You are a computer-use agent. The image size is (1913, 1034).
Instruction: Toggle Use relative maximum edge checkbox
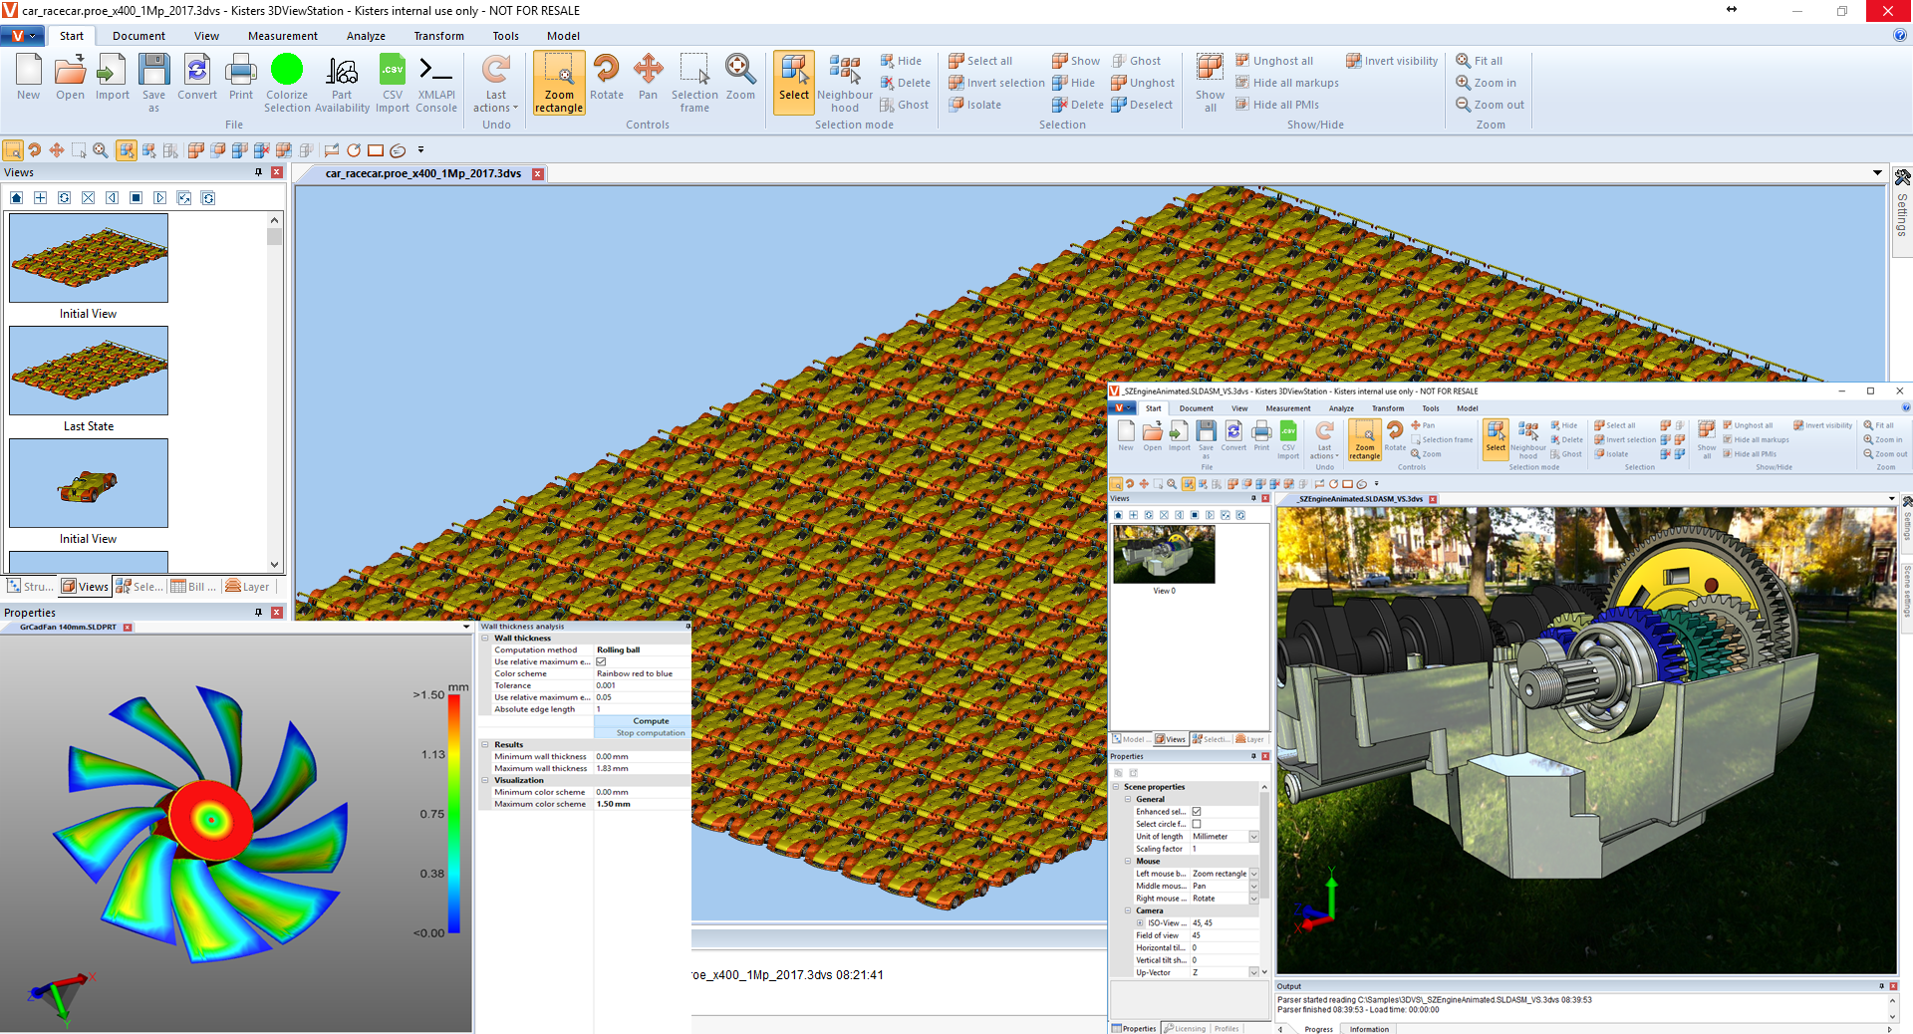click(x=601, y=661)
